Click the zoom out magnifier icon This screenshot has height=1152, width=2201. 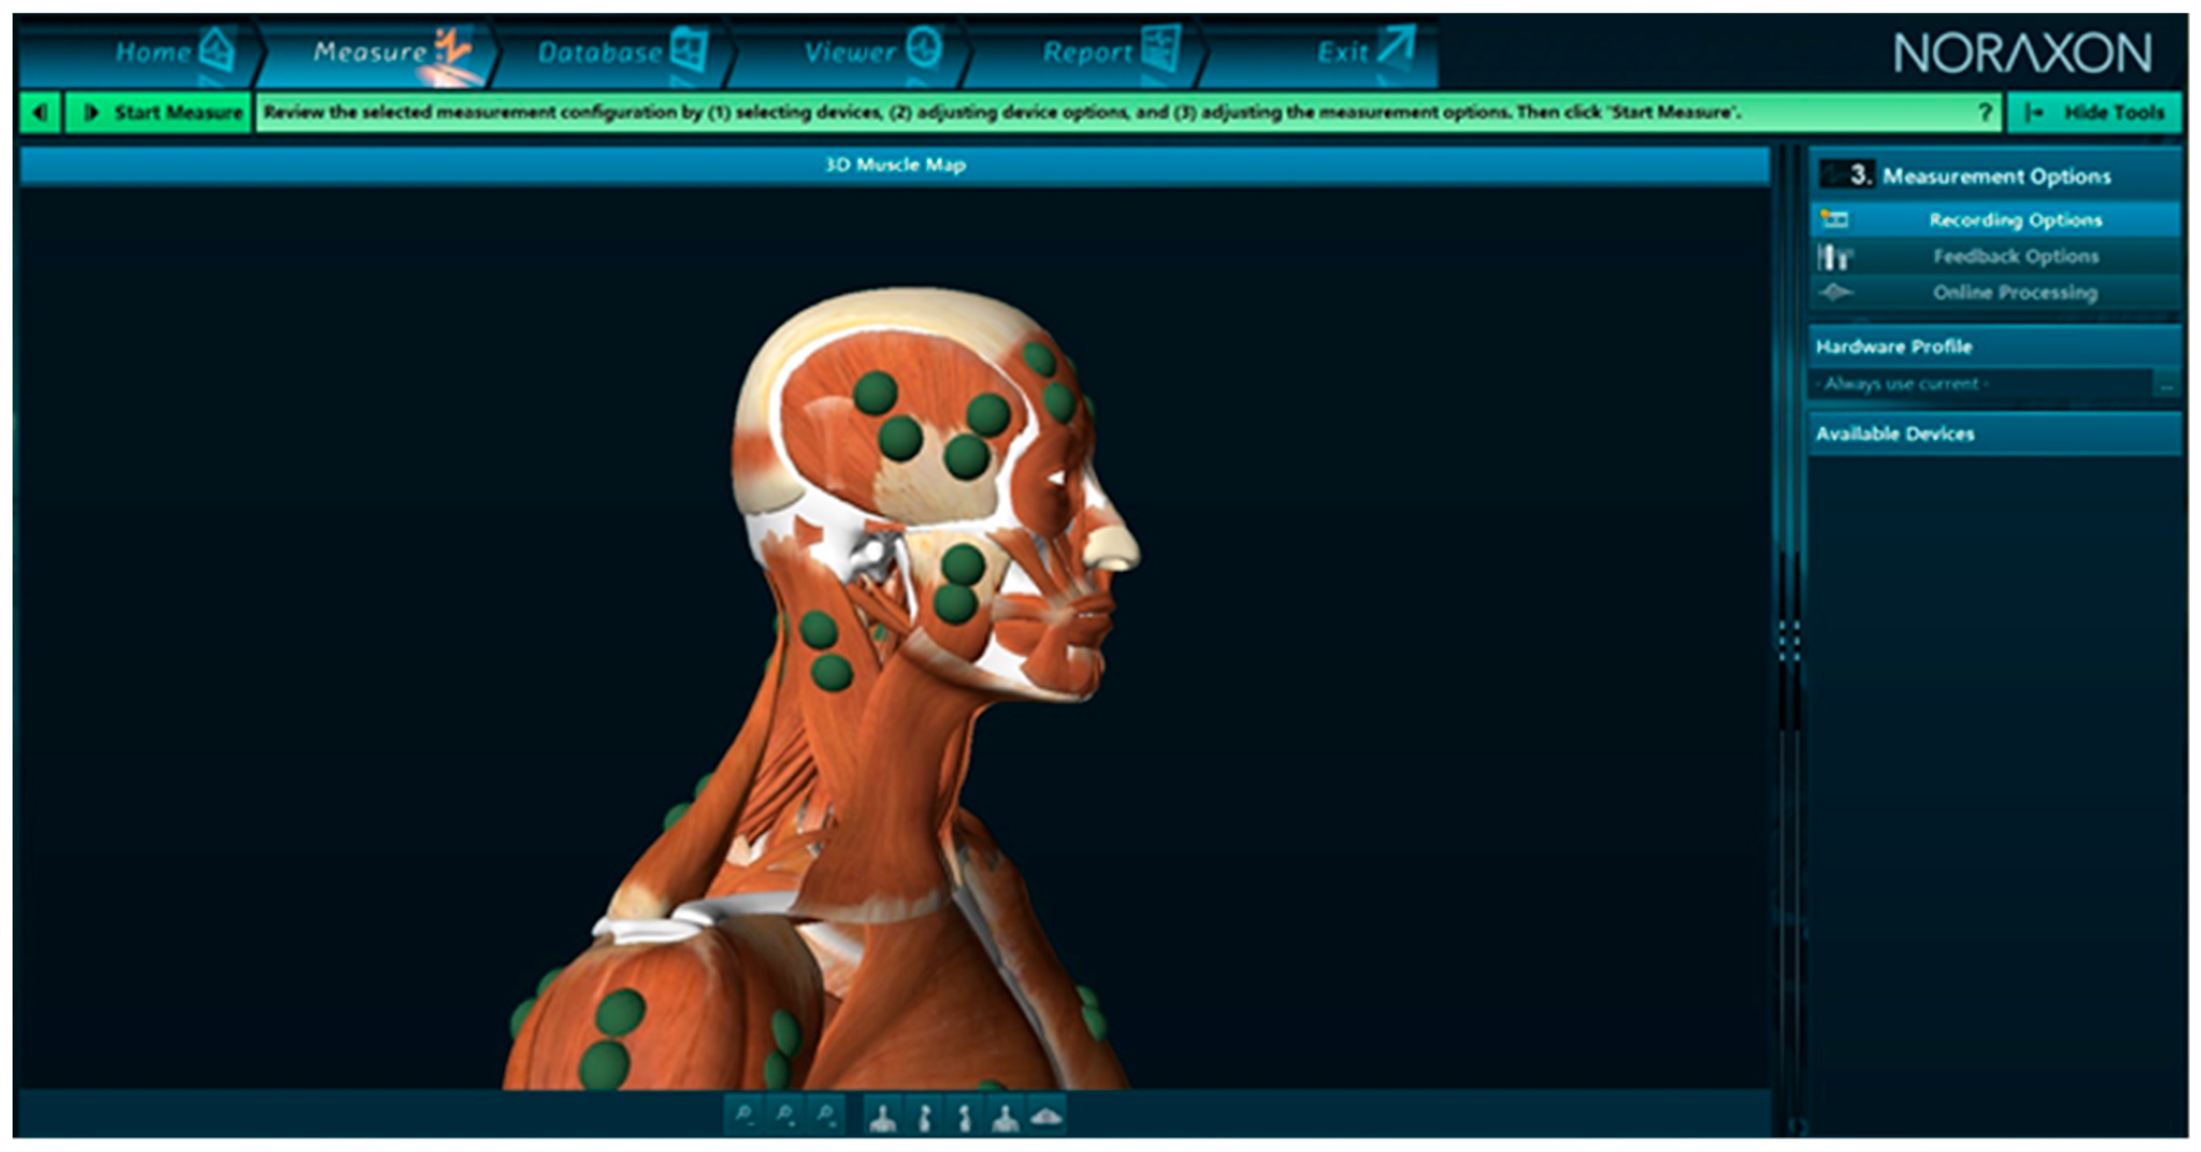point(744,1115)
